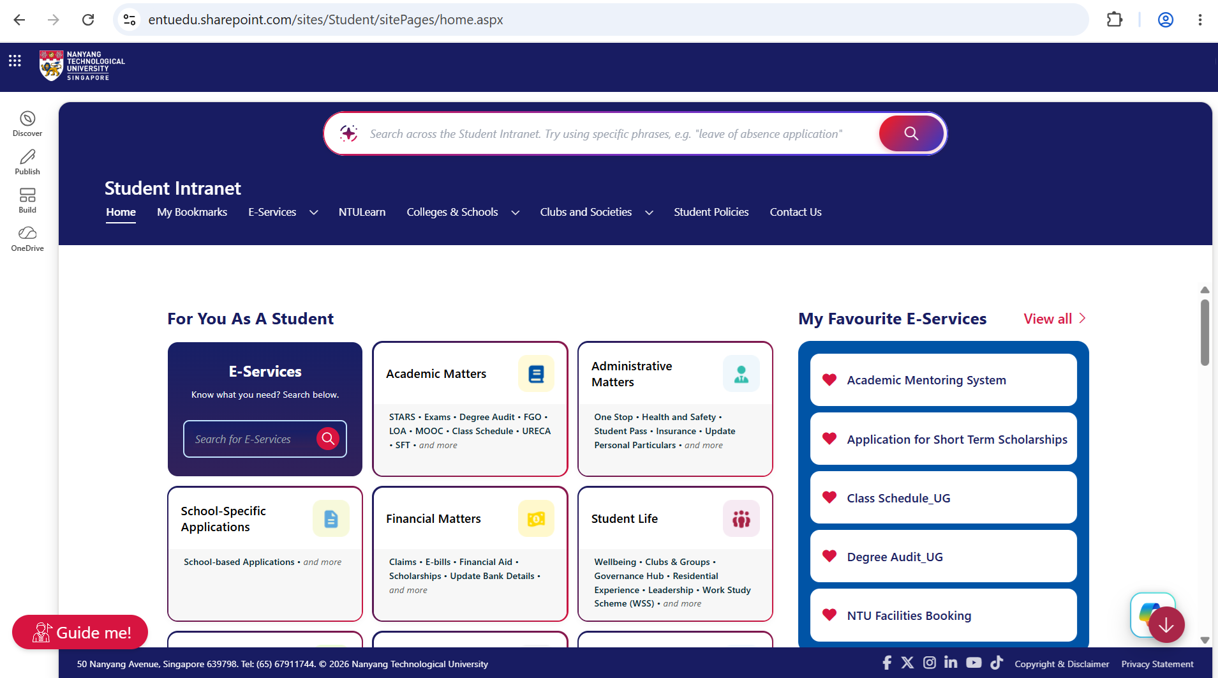Click the page scrollbar up arrow
The width and height of the screenshot is (1218, 678).
[x=1205, y=290]
